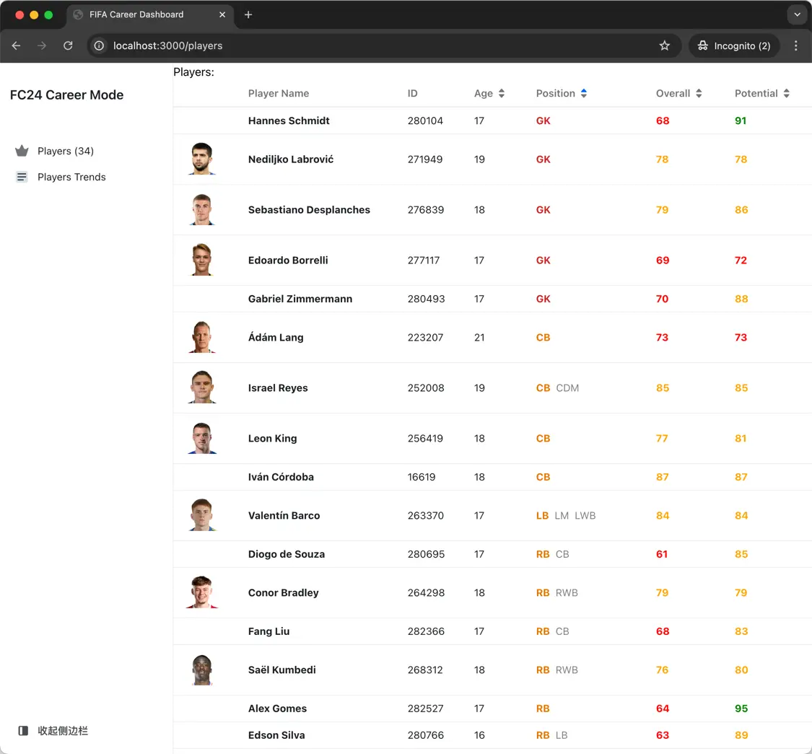Click Conor Bradley's face photo
812x754 pixels.
tap(202, 592)
